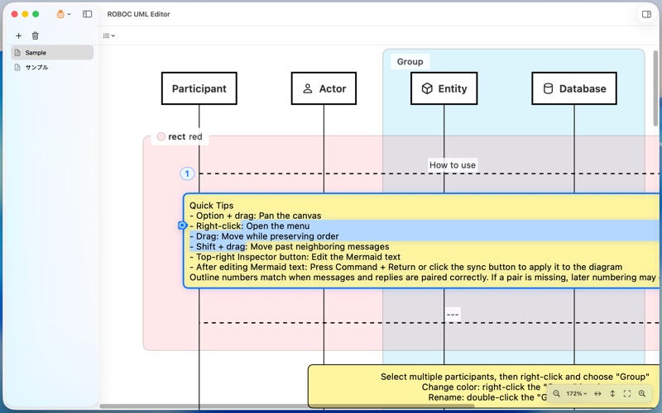
Task: Zoom in on the diagram canvas
Action: tap(642, 394)
